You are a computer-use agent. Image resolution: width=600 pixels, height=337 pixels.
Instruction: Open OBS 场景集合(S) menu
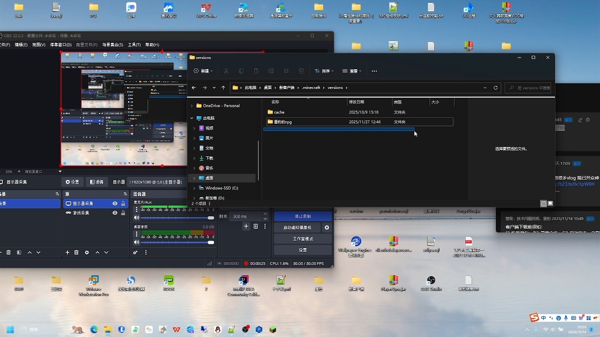click(x=113, y=45)
